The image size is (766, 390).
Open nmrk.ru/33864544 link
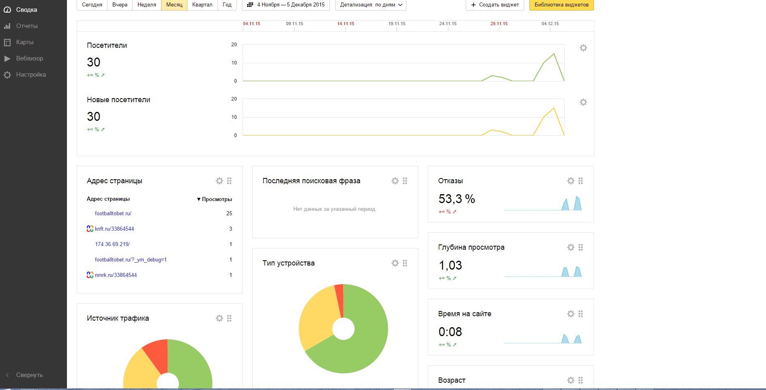(116, 275)
